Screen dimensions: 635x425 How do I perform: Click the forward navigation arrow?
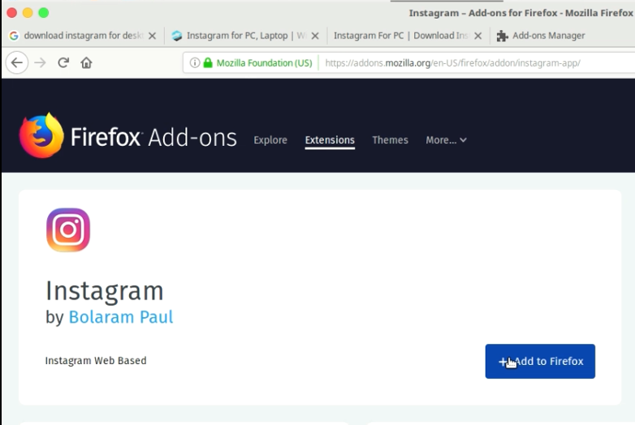tap(40, 62)
